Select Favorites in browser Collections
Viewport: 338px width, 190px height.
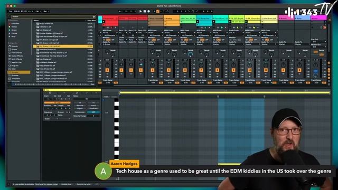15,24
